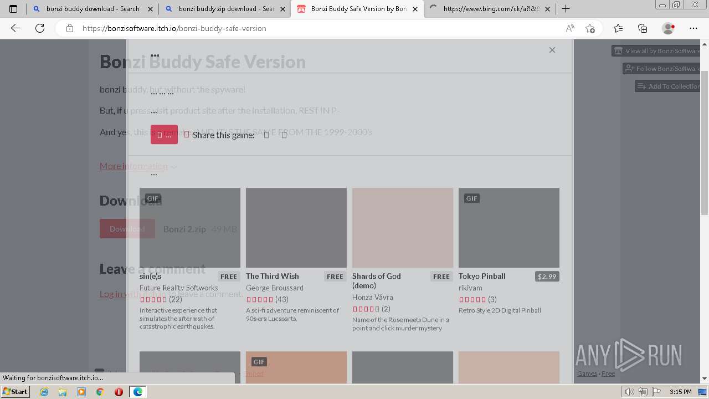Click red button in the popup
Image resolution: width=709 pixels, height=399 pixels.
[x=164, y=135]
